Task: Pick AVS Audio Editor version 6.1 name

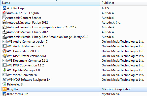Action: [26, 46]
